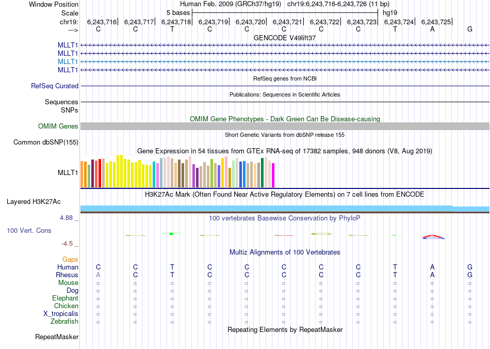Click the -4.5 PhyloP lower limit value
The image size is (490, 349).
click(67, 244)
